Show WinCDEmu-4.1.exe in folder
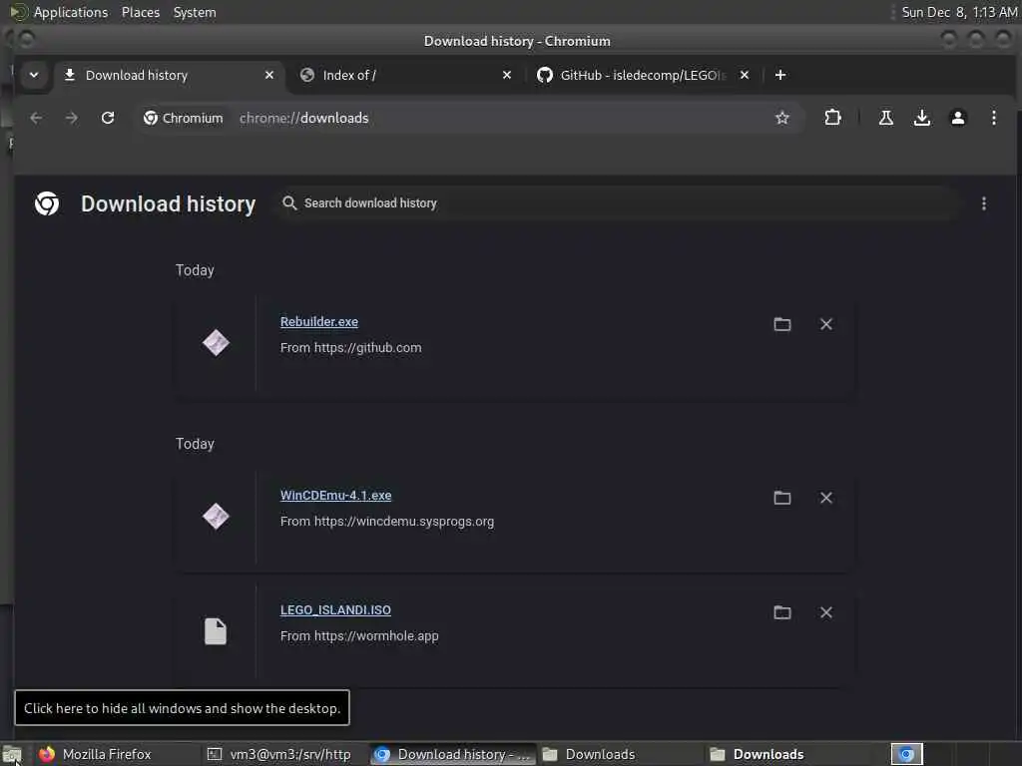The width and height of the screenshot is (1022, 766). [x=782, y=499]
